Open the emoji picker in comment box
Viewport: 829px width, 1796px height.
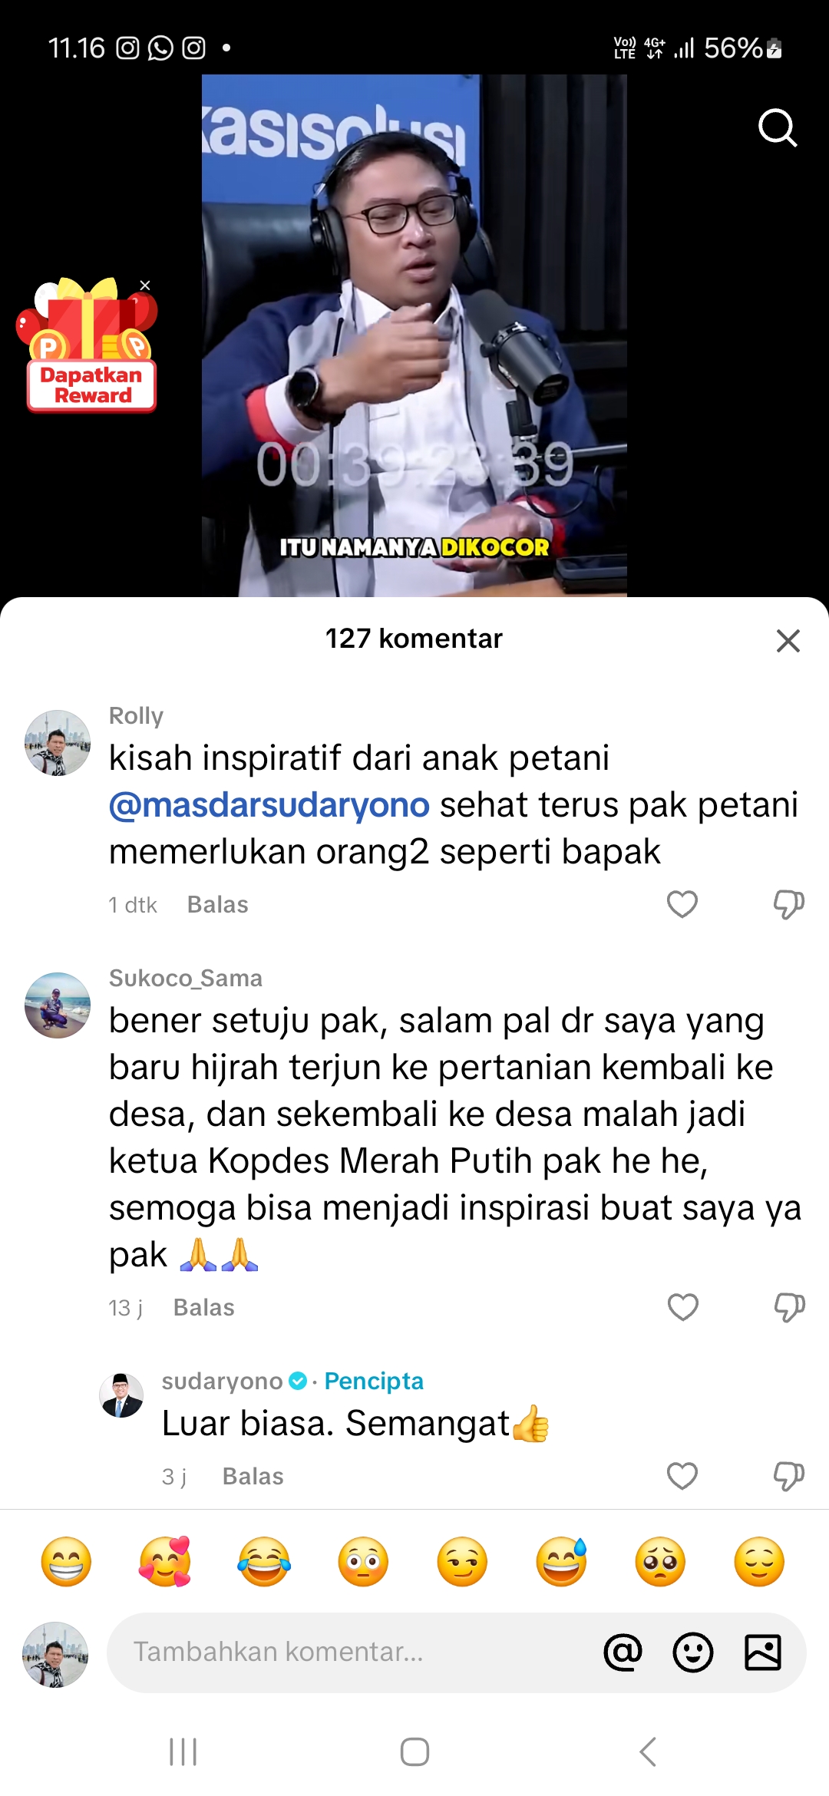click(693, 1652)
